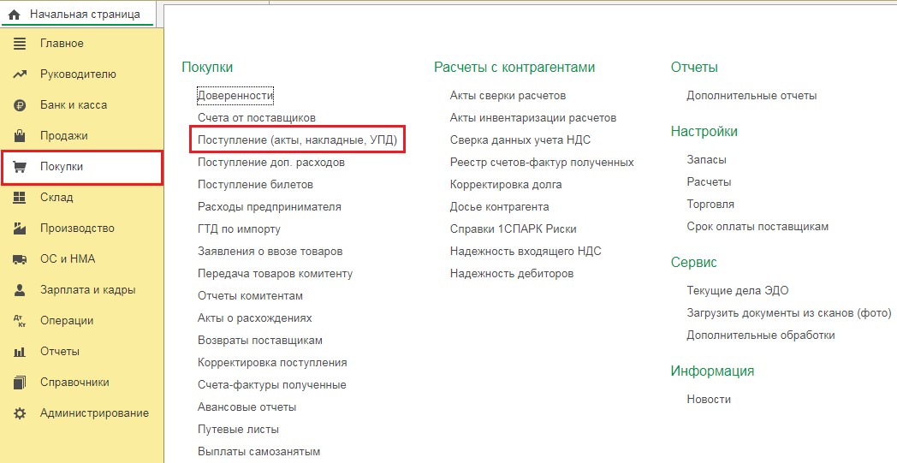
Task: Open Текущие дела ЭДО
Action: tap(738, 291)
